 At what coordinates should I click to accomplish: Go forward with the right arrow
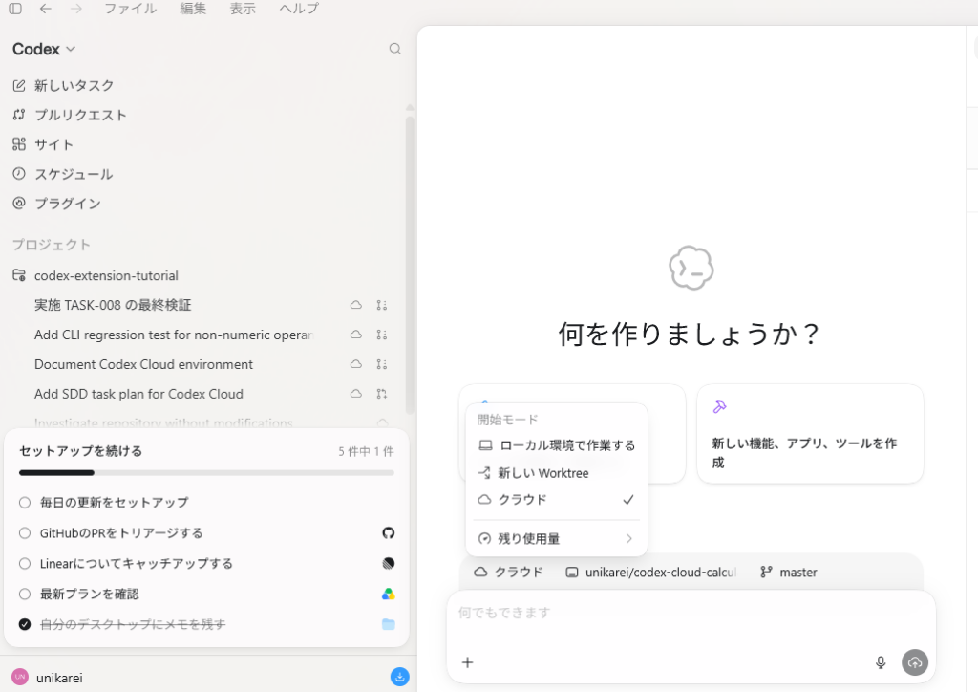tap(76, 8)
